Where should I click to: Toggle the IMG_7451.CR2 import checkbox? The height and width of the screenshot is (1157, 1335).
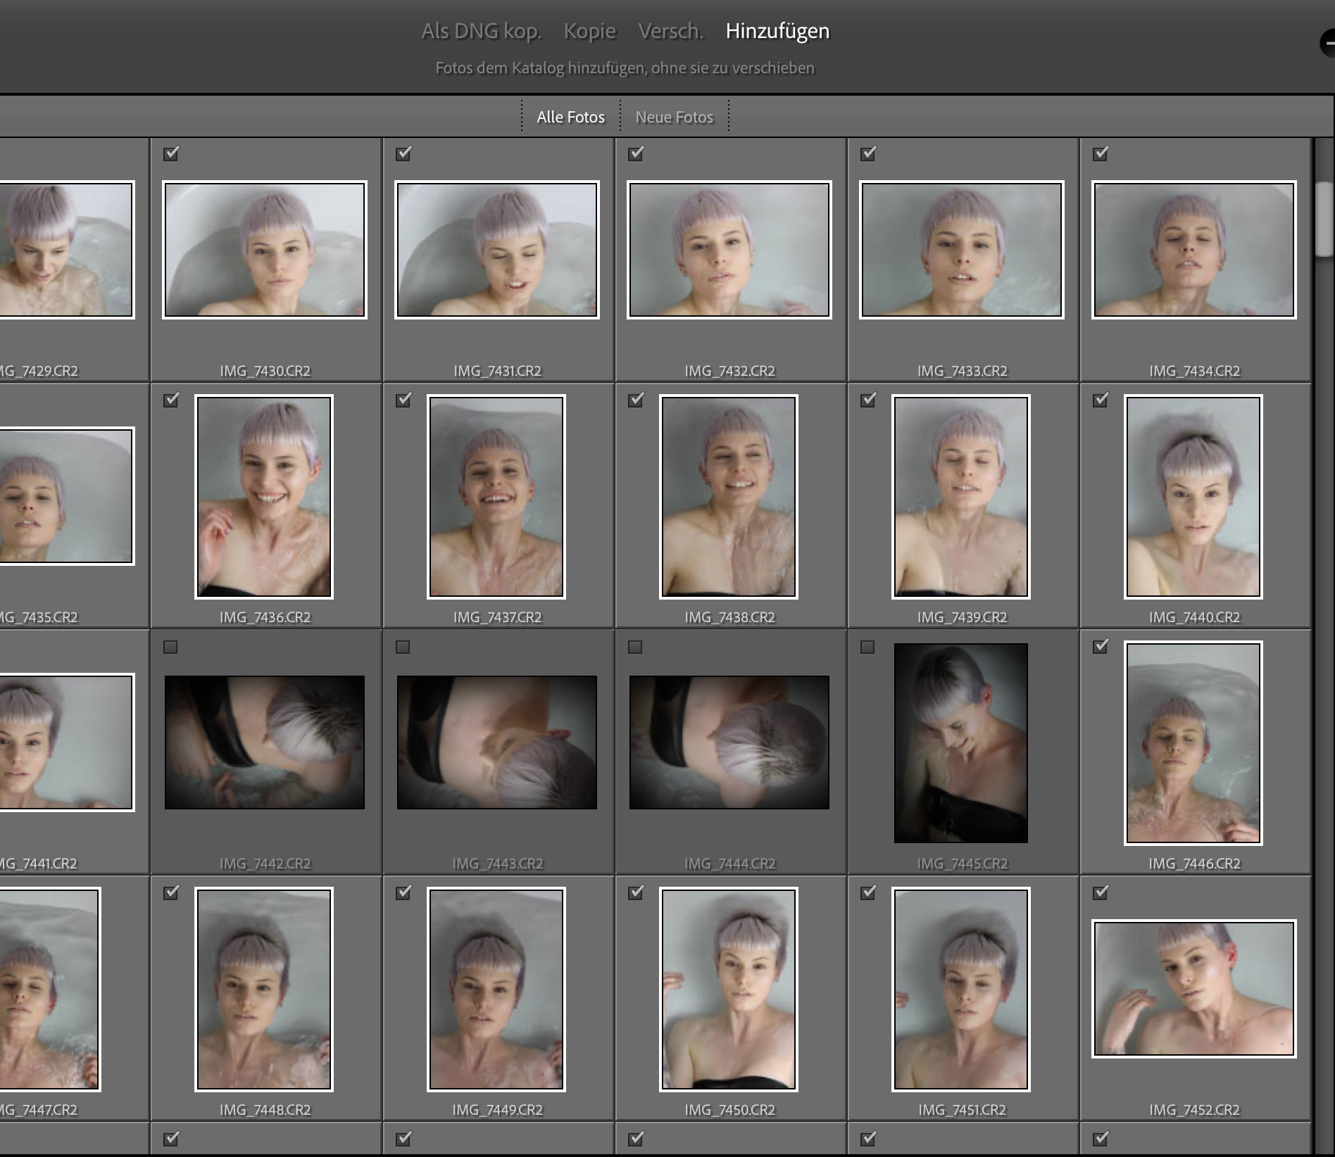click(x=868, y=892)
